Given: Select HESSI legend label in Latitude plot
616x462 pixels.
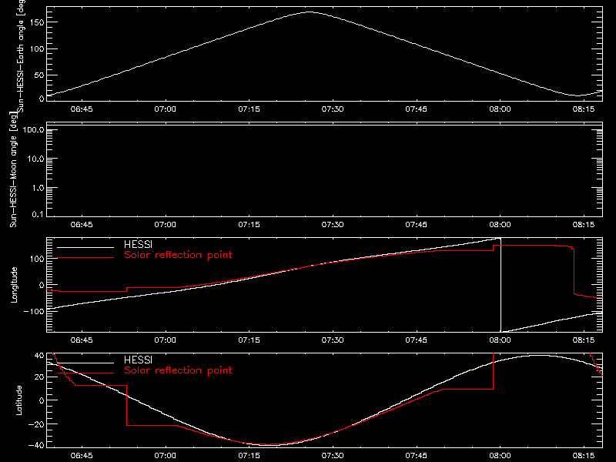Looking at the screenshot, I should tap(138, 360).
